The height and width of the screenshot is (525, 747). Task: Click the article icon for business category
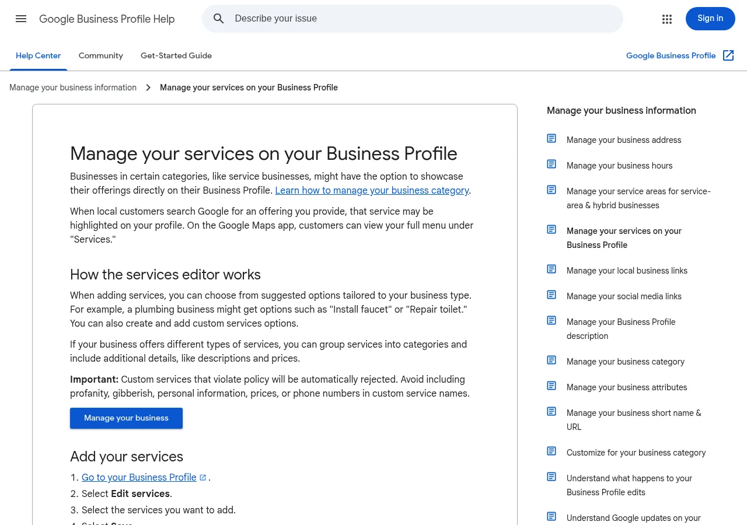[x=551, y=360]
